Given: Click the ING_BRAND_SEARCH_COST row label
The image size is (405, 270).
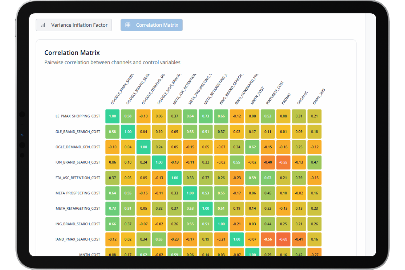Looking at the screenshot, I should coord(78,224).
